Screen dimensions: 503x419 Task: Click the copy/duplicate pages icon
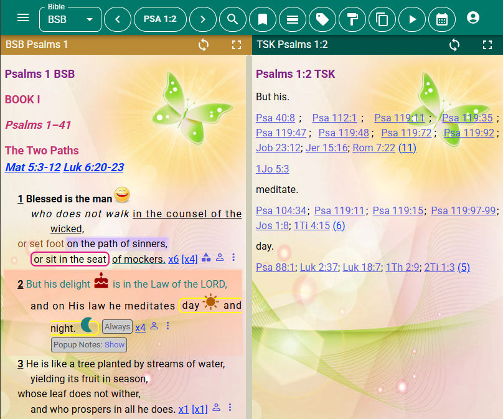[382, 19]
